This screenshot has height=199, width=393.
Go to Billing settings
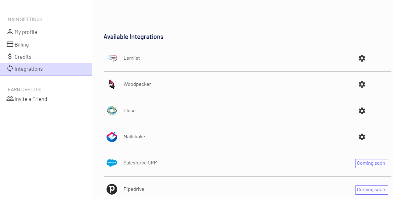[21, 45]
